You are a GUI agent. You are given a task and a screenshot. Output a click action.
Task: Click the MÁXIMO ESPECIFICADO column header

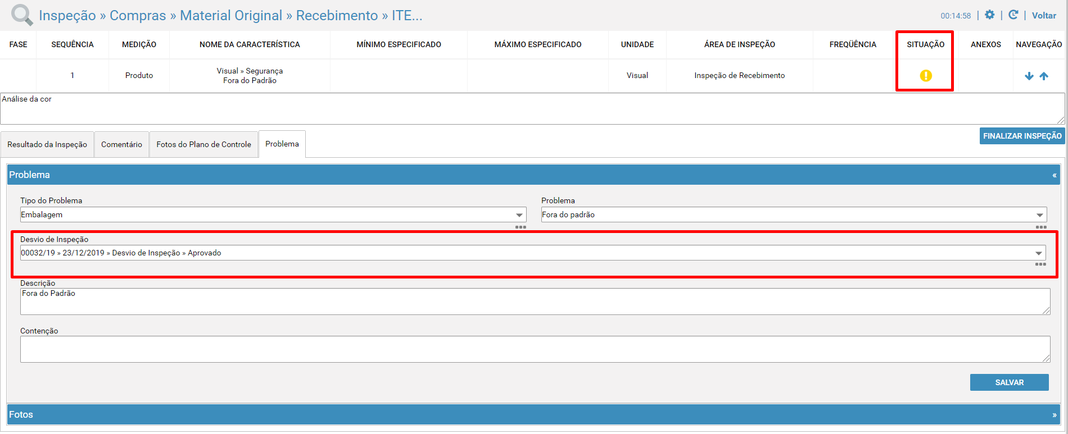[538, 44]
